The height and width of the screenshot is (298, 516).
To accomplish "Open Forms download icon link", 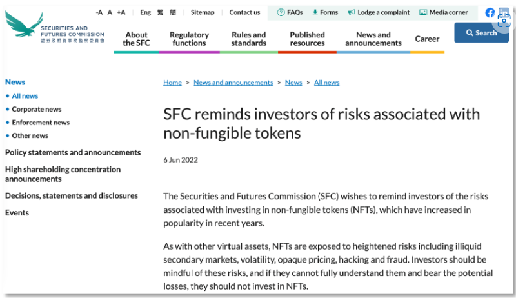I will point(325,12).
